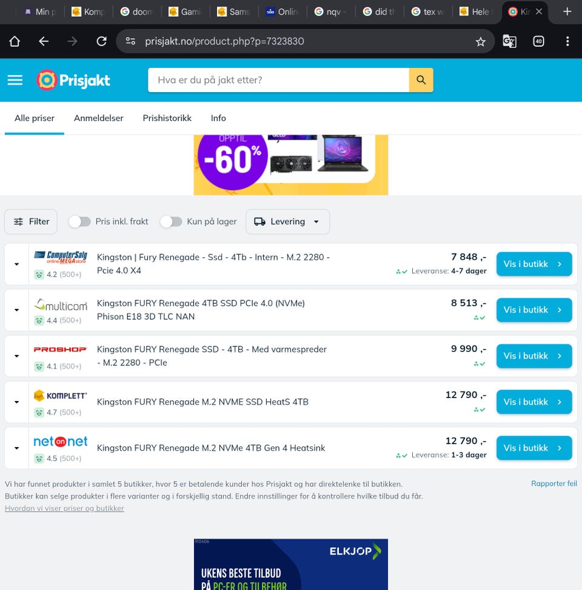The image size is (582, 590).
Task: Open the Prisjakt hamburger menu
Action: (15, 80)
